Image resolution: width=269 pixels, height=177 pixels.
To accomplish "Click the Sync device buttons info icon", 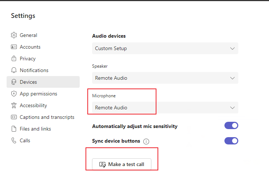I will 146,141.
